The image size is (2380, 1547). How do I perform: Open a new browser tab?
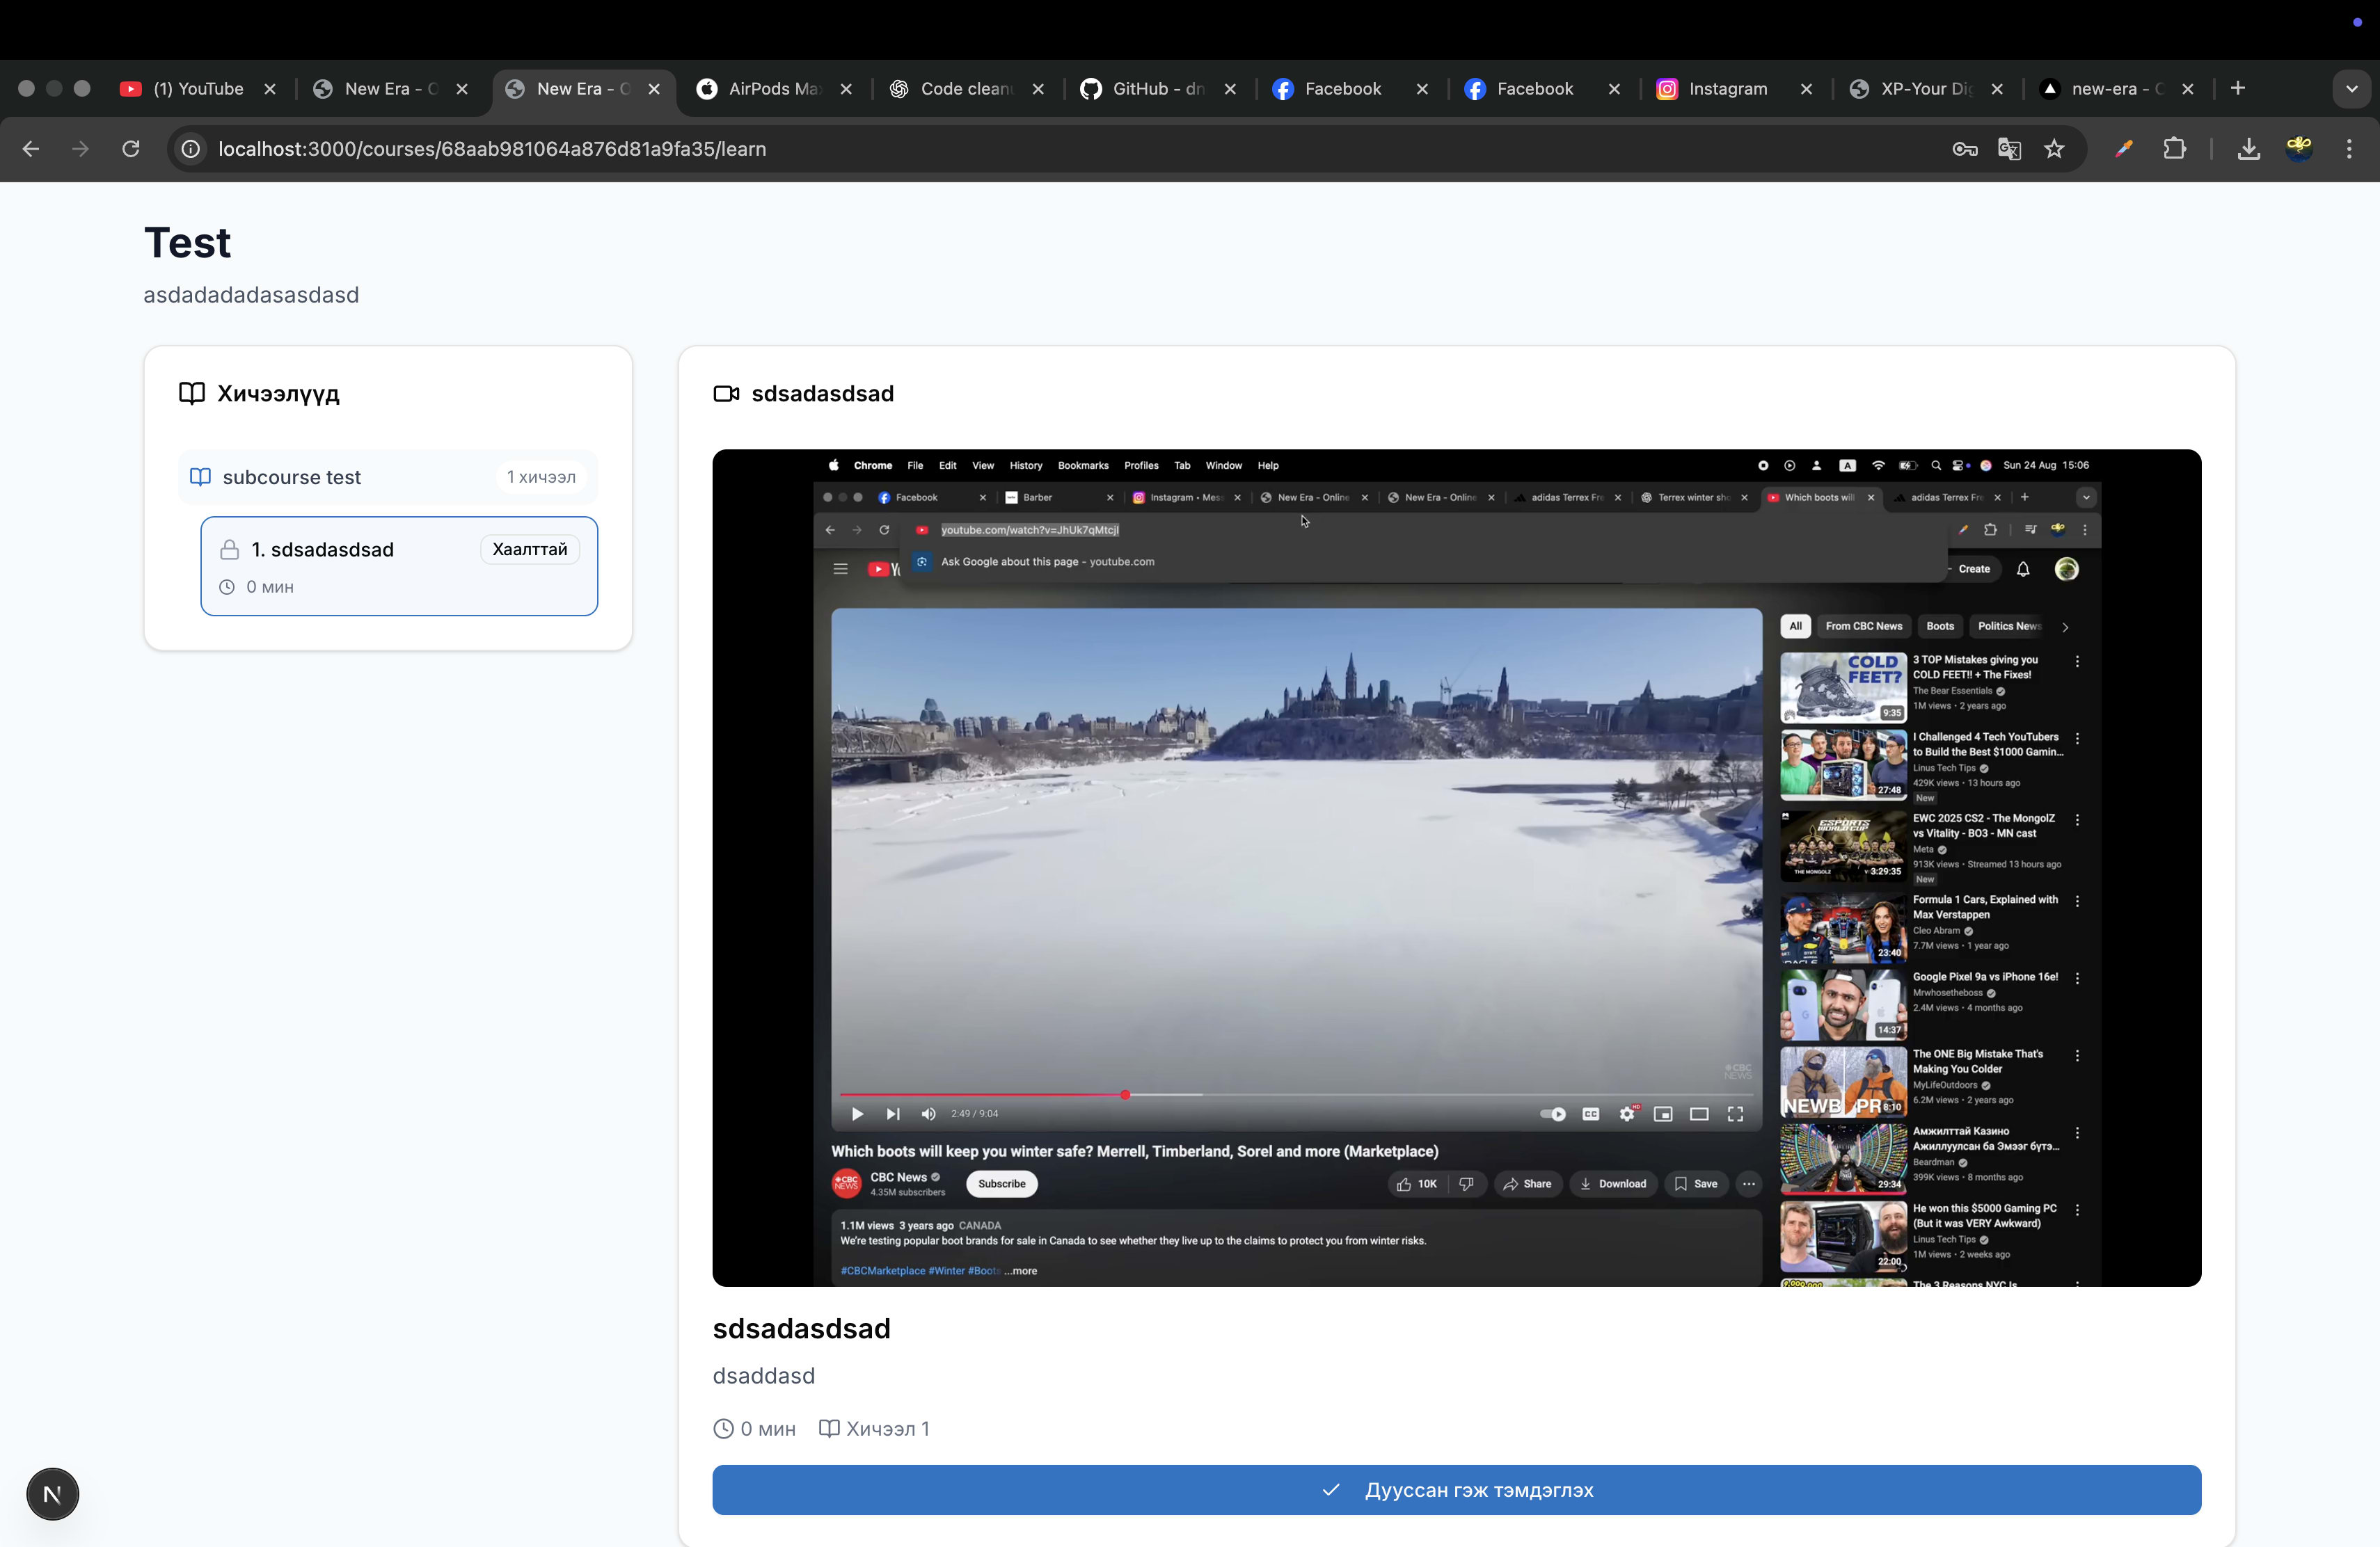2238,88
